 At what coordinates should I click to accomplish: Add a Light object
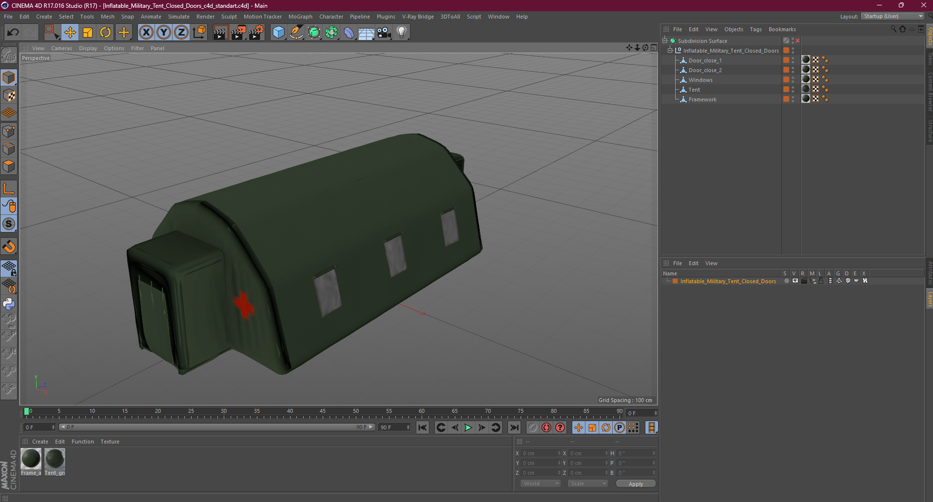click(402, 33)
